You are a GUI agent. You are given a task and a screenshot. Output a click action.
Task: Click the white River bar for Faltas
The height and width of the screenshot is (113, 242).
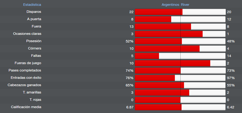[x=192, y=56]
